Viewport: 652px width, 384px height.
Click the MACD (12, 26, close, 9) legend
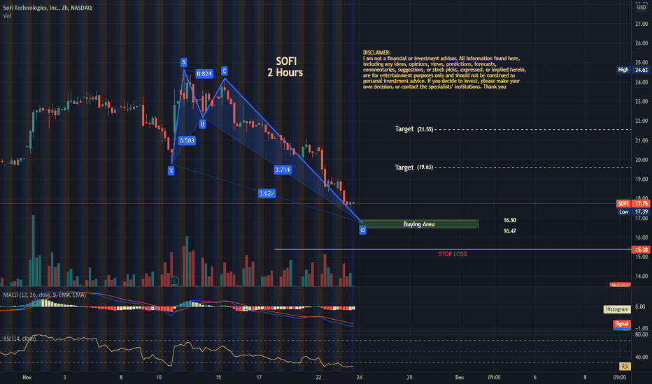(x=45, y=295)
